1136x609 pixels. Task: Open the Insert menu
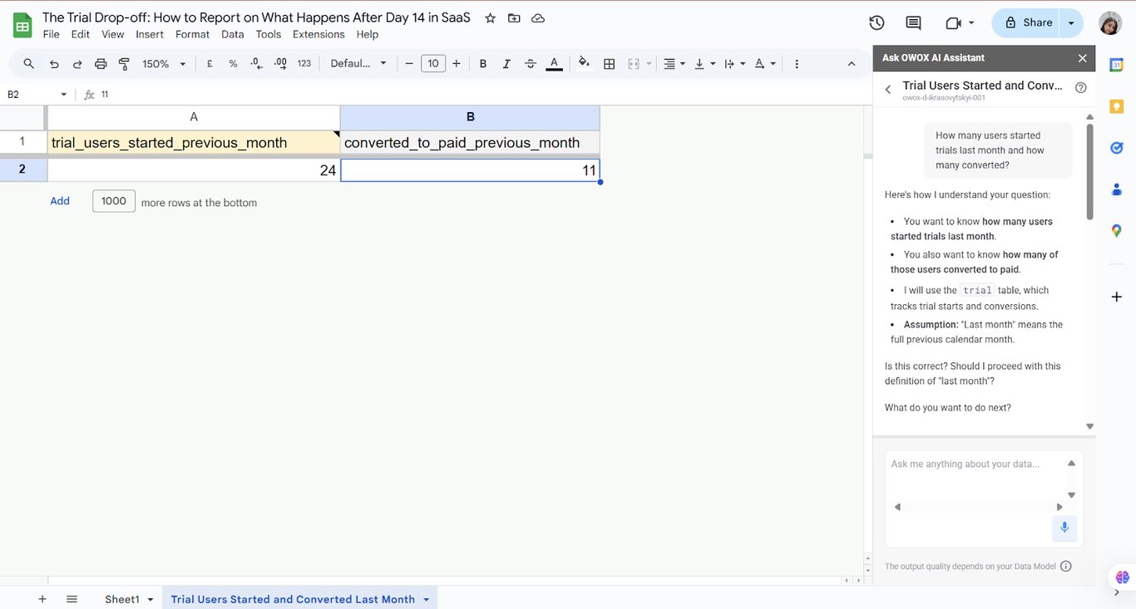(150, 34)
